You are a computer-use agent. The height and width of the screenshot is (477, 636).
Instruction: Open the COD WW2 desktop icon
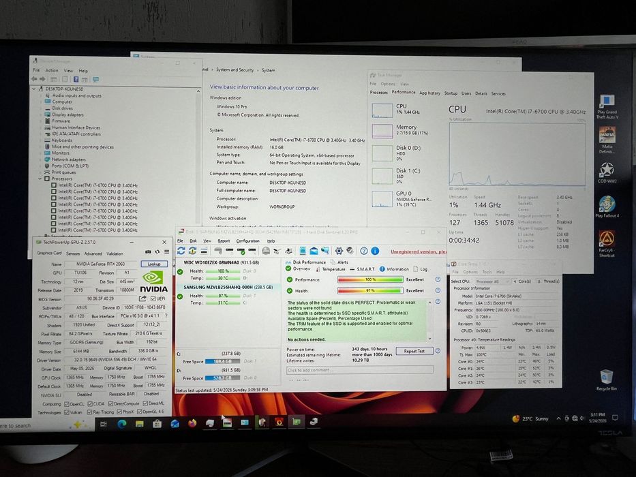[x=607, y=172]
